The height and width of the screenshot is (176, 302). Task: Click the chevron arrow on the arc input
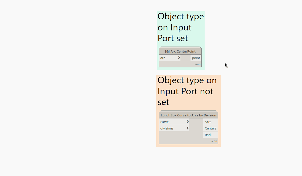click(x=179, y=58)
